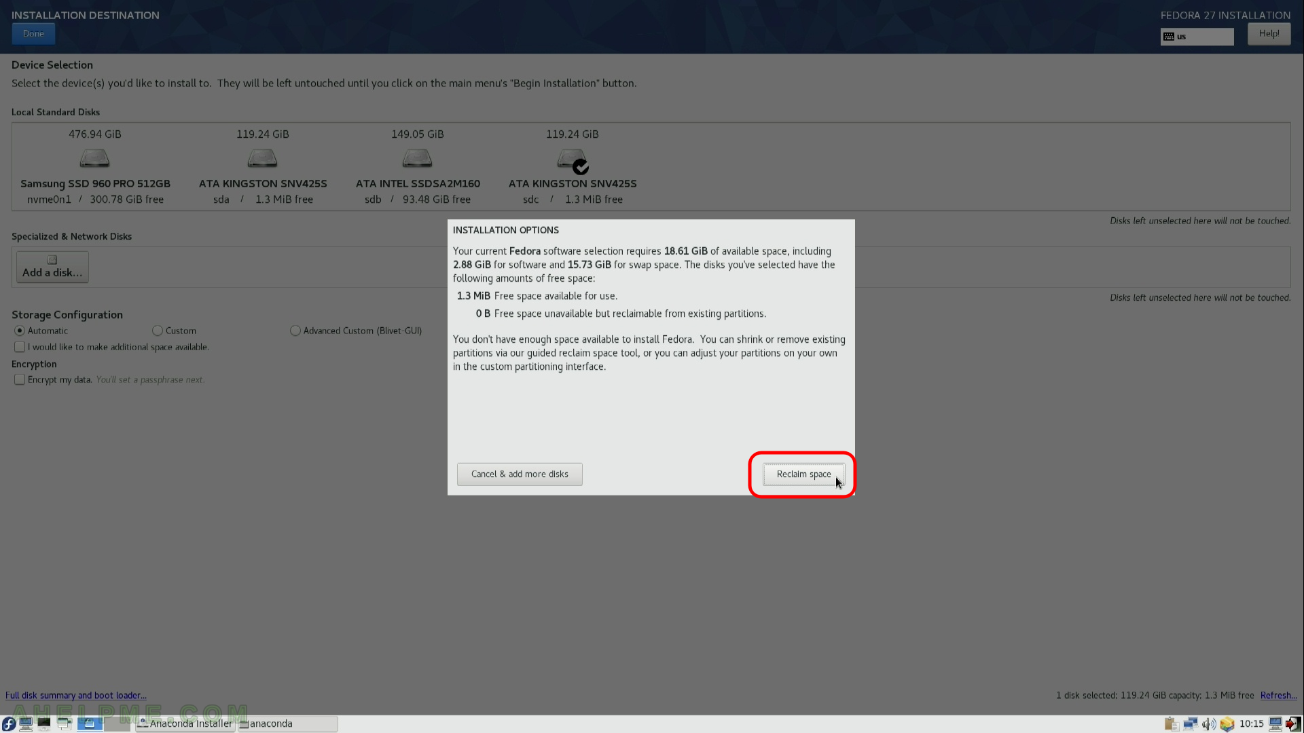The image size is (1304, 733).
Task: Click the INSTALLATION OPTIONS dialog title
Action: [506, 230]
